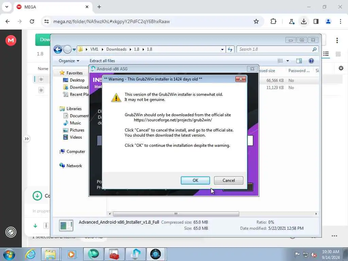The width and height of the screenshot is (348, 261).
Task: Click the Password column header
Action: coord(299,71)
